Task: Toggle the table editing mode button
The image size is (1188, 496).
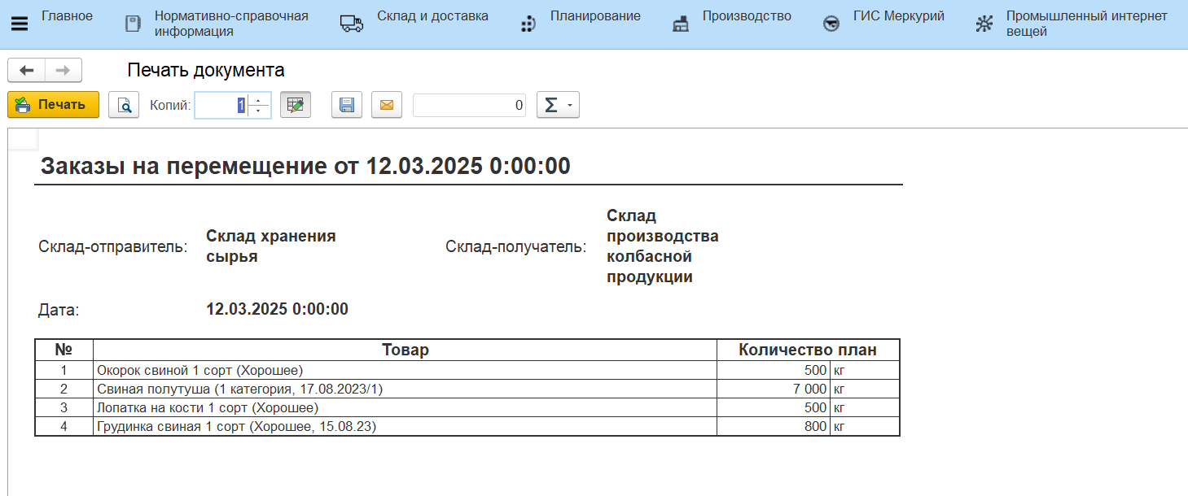Action: click(296, 105)
